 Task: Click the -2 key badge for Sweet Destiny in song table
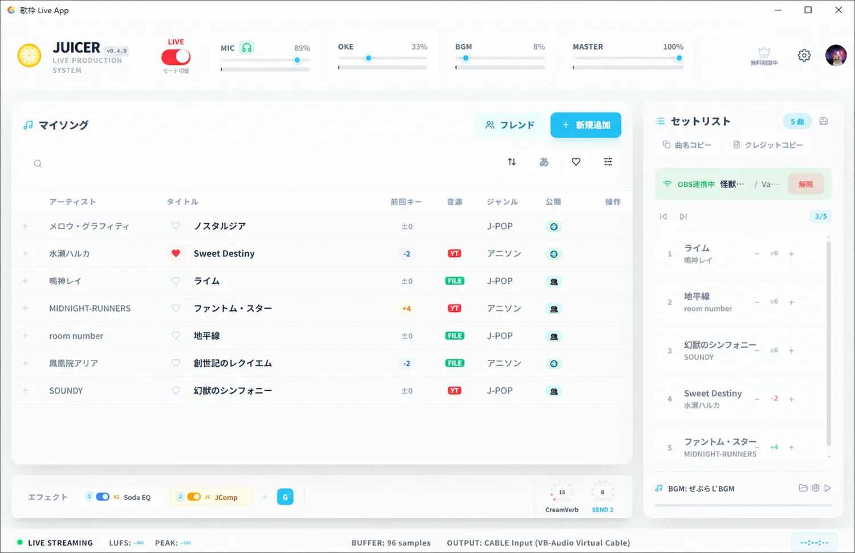point(407,254)
